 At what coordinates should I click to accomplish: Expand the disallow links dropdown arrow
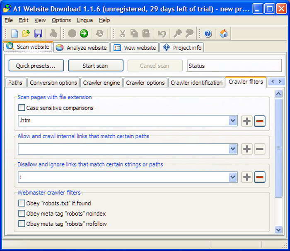pyautogui.click(x=233, y=177)
